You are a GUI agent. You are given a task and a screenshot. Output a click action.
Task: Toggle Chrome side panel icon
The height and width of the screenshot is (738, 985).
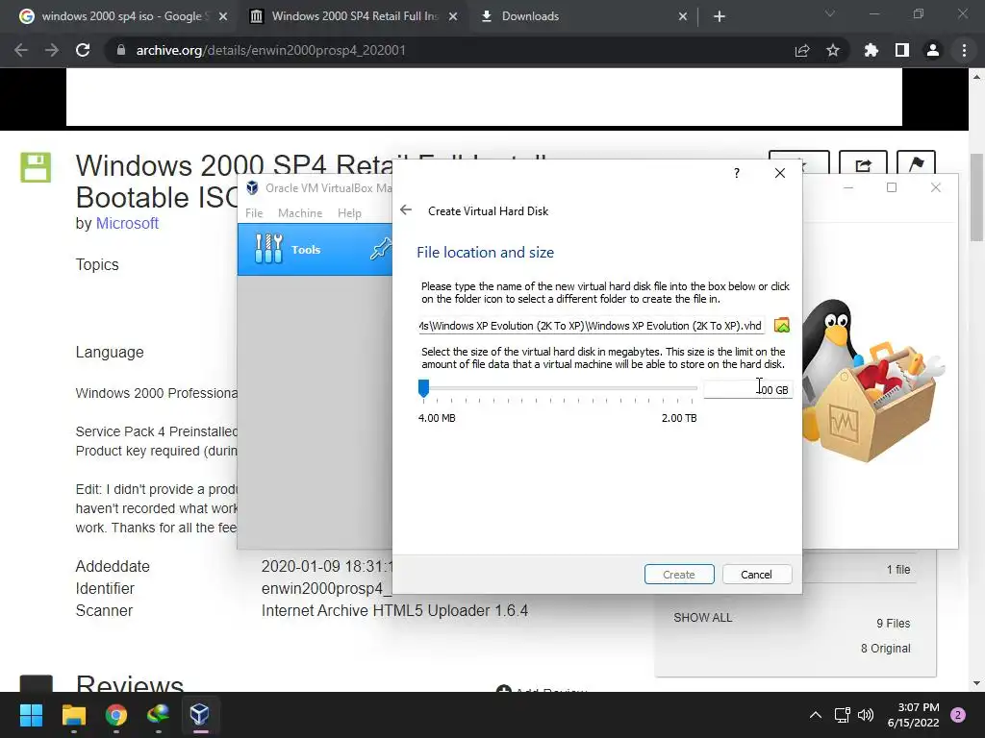[x=902, y=50]
